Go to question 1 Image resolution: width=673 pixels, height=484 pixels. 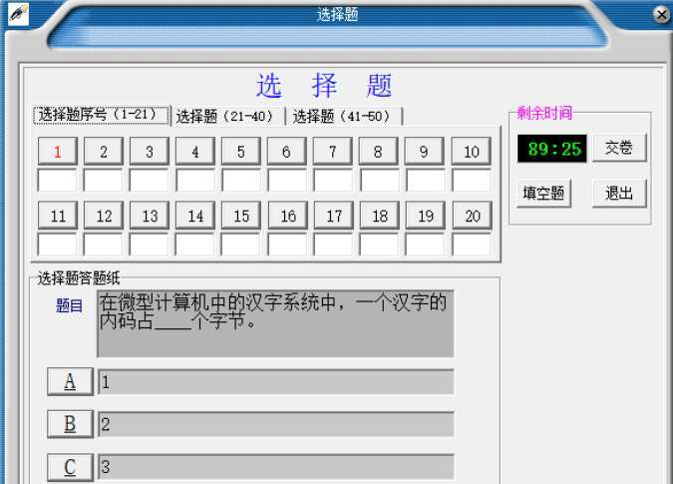[58, 151]
